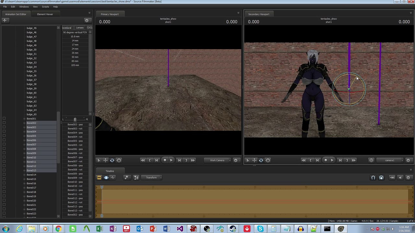Toggle the checkbox next to Bone004
Image resolution: width=415 pixels, height=233 pixels.
point(4,132)
